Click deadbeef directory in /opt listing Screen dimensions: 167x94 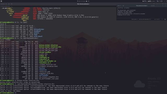(x=37, y=31)
